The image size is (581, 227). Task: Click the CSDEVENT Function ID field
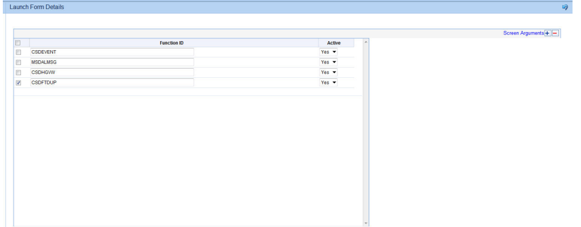tap(112, 52)
